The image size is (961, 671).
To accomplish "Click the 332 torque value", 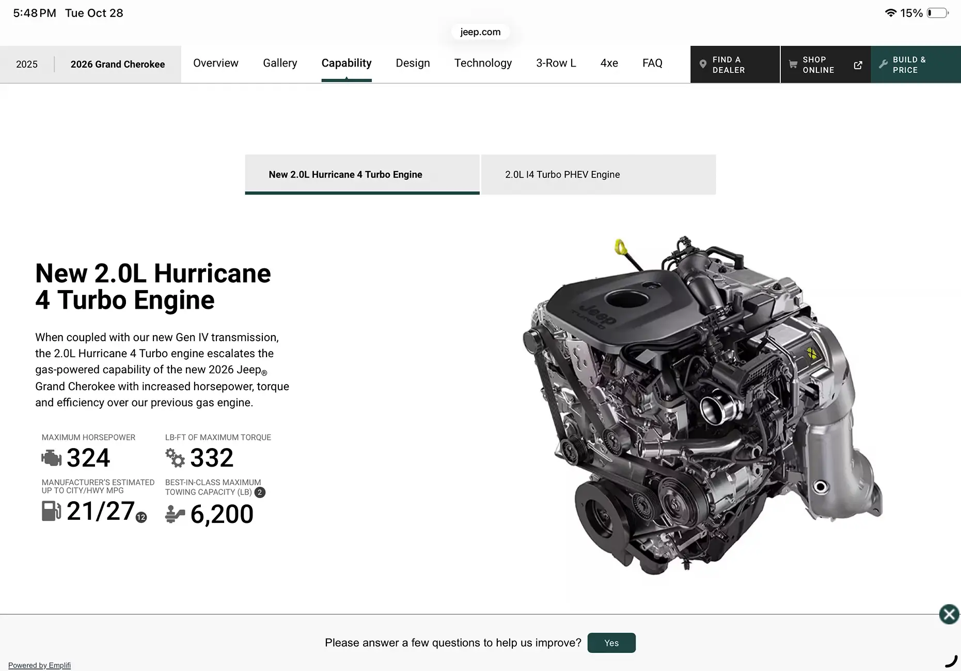I will pyautogui.click(x=212, y=458).
